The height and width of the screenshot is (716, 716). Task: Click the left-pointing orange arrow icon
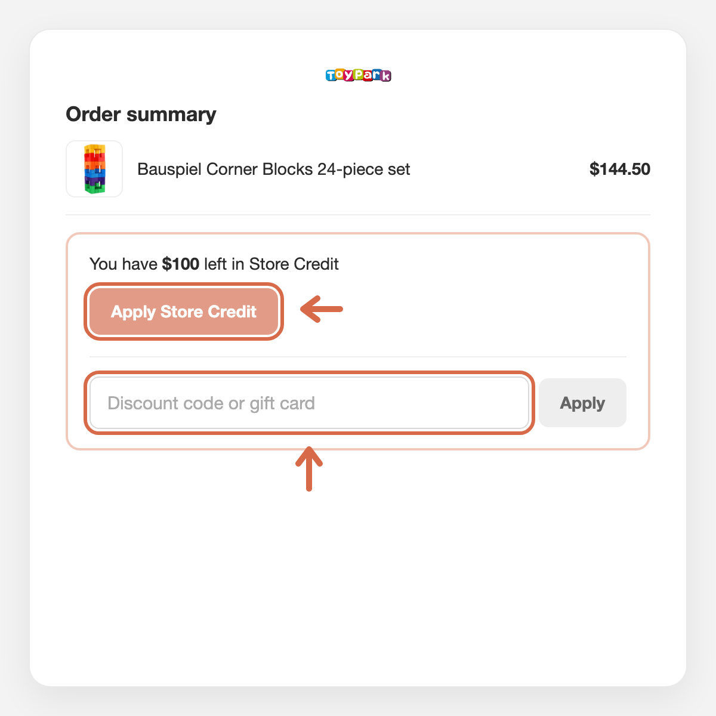[x=322, y=309]
